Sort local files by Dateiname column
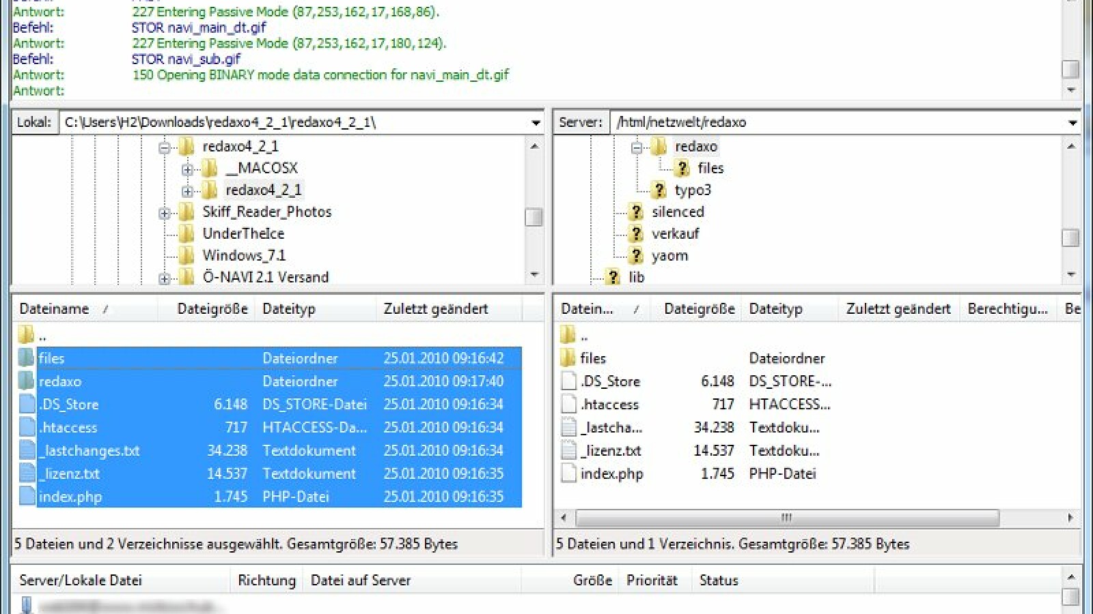This screenshot has width=1093, height=614. (55, 309)
